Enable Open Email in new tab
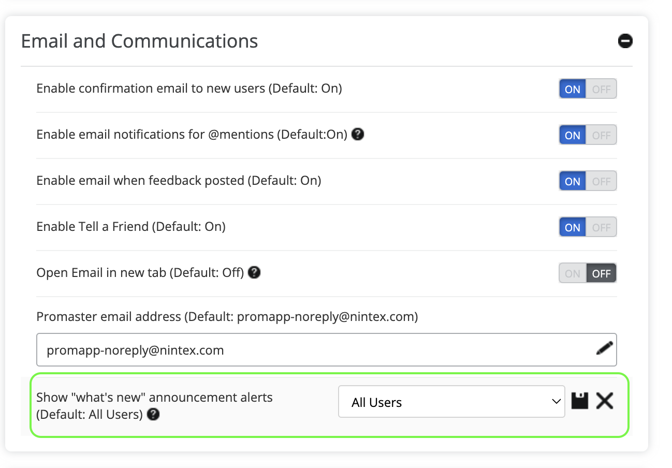Screen dimensions: 672x468 [573, 273]
